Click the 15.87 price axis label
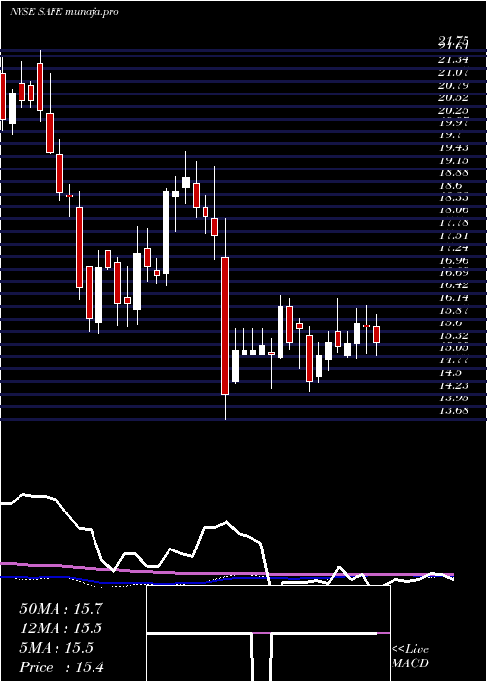 453,311
